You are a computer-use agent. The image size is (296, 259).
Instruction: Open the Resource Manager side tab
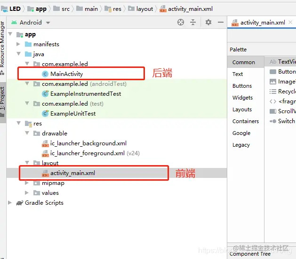pos(2,44)
